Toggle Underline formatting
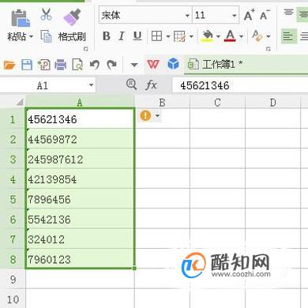The image size is (308, 308). point(137,36)
